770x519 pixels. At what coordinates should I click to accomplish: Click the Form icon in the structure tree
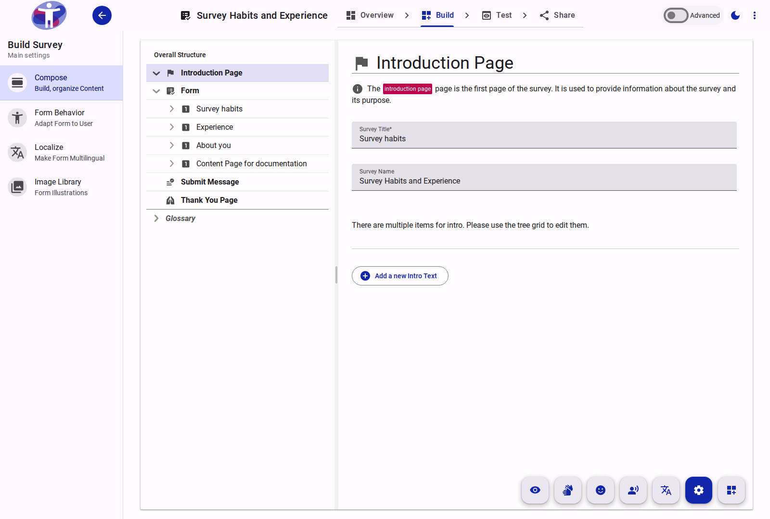point(170,91)
